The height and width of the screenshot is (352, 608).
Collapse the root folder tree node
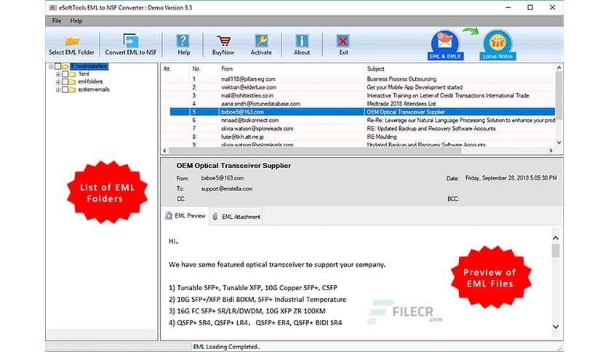point(51,67)
